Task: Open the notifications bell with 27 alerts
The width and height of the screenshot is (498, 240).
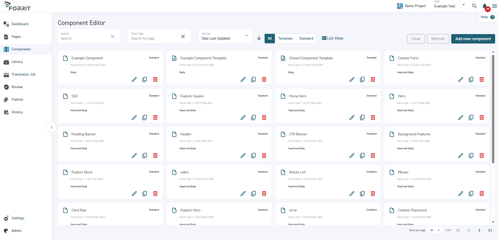Action: pos(484,6)
